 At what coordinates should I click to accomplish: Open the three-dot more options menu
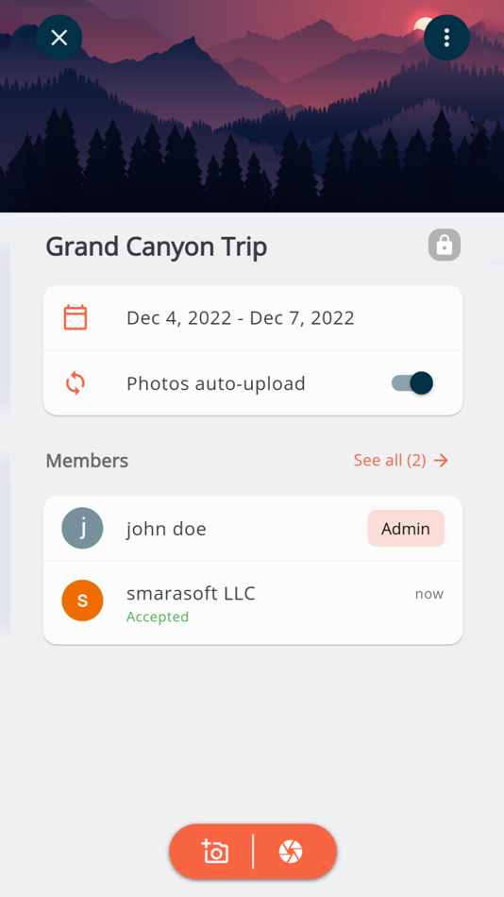click(x=446, y=38)
